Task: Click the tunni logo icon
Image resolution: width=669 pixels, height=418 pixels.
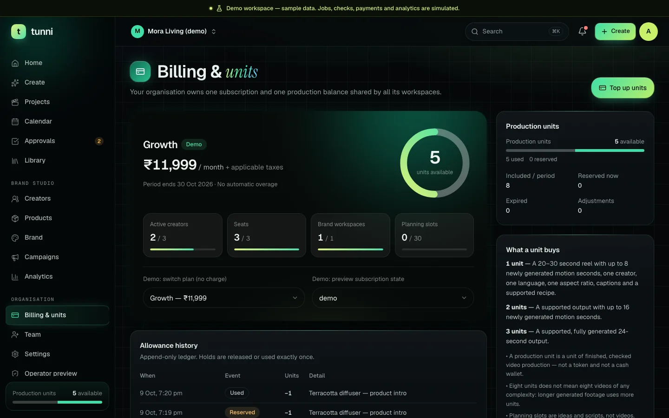Action: coord(19,32)
